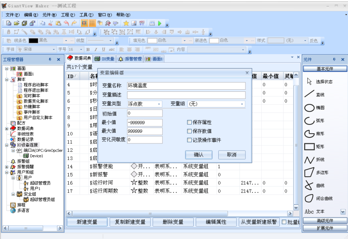Image resolution: width=348 pixels, height=239 pixels.
Task: Open the 元件 menu
Action: pyautogui.click(x=50, y=15)
